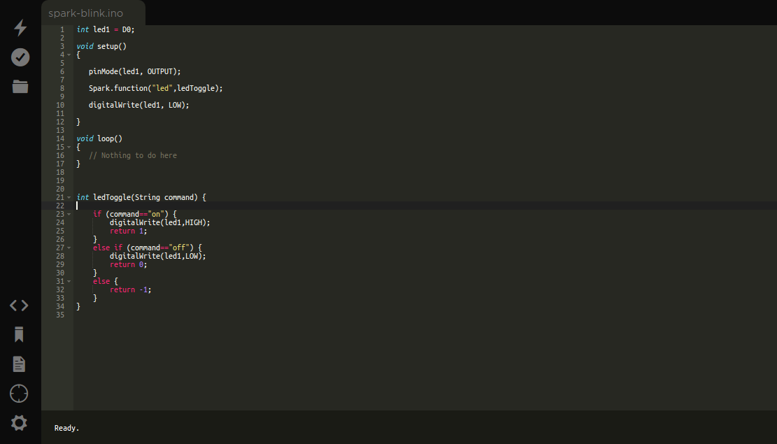The image size is (777, 444).
Task: Fold the else-if block at line 27
Action: point(69,248)
